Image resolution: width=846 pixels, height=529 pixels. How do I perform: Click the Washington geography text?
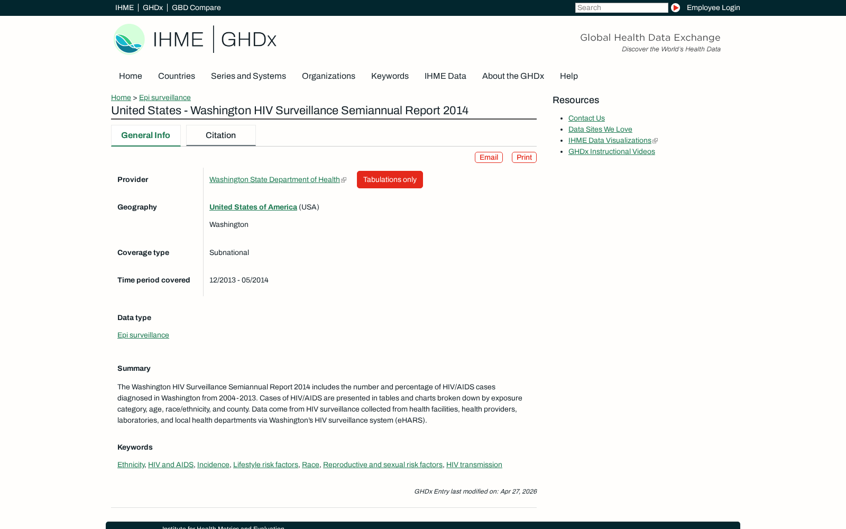click(229, 225)
